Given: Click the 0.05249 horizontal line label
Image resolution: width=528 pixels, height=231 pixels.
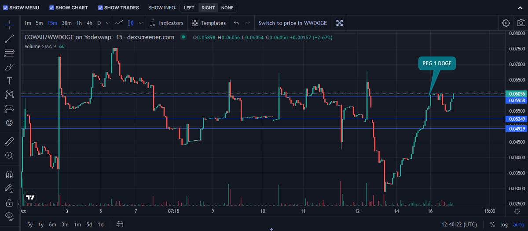Looking at the screenshot, I should (x=516, y=119).
